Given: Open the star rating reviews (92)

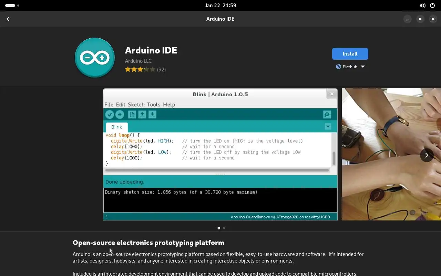Looking at the screenshot, I should [145, 69].
